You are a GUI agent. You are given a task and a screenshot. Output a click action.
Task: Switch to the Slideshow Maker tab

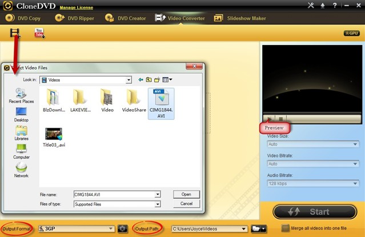click(x=240, y=18)
